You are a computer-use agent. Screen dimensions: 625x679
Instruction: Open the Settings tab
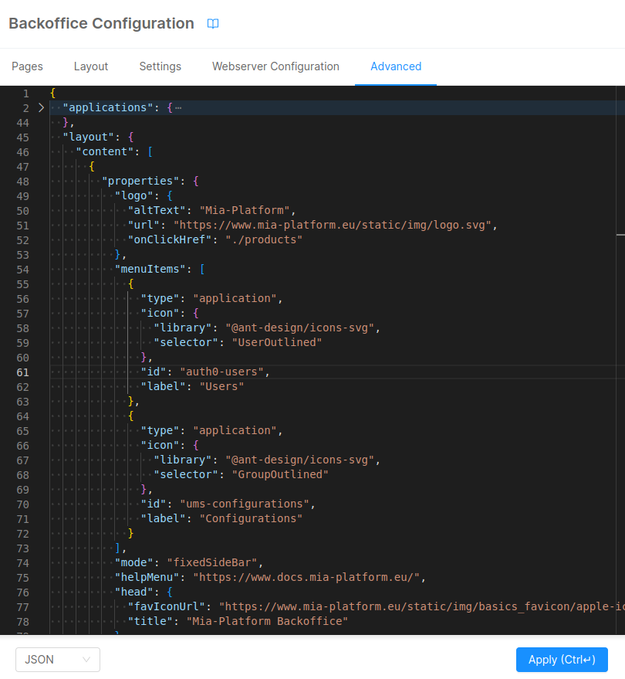tap(160, 66)
